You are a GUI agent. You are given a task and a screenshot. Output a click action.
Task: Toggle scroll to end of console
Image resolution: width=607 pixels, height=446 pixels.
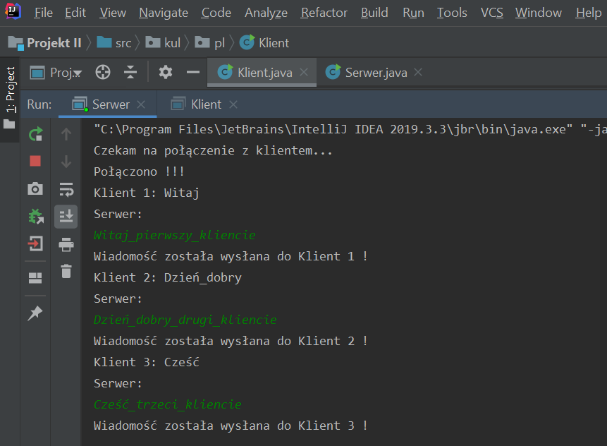pos(66,216)
